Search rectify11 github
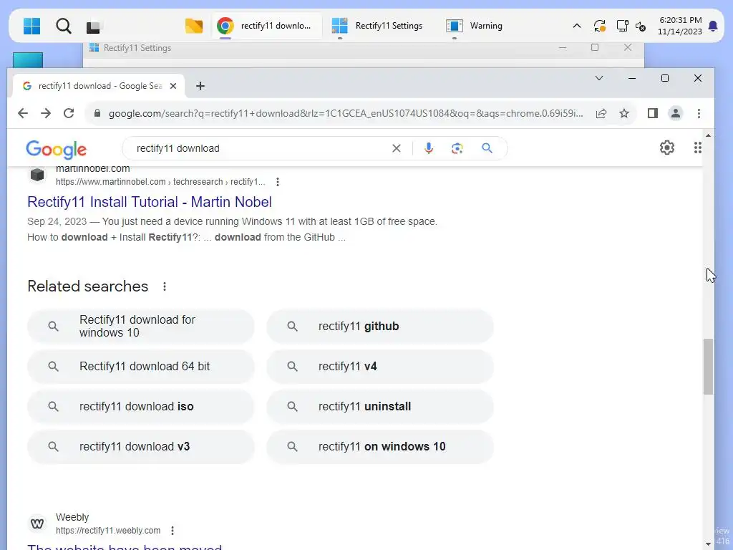 [380, 327]
